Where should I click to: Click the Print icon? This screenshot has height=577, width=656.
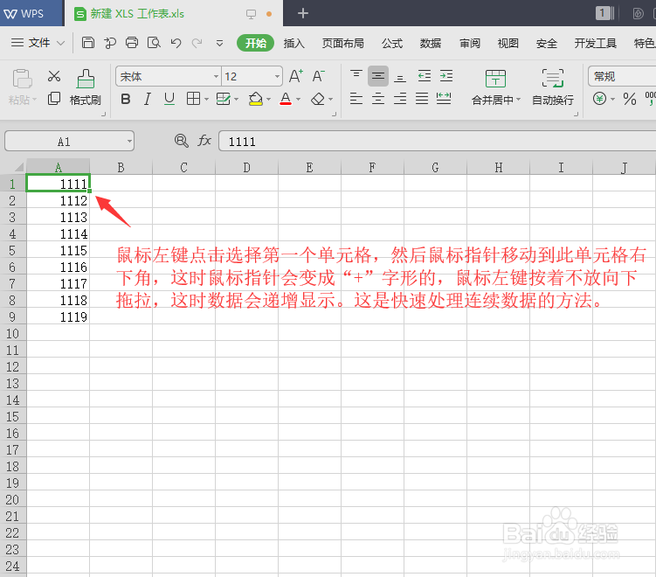(x=132, y=43)
